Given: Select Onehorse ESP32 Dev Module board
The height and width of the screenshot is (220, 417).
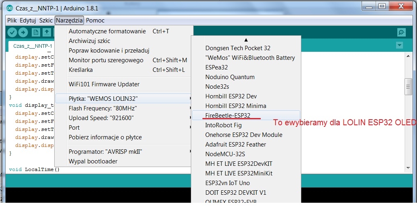Looking at the screenshot, I should coord(246,135).
